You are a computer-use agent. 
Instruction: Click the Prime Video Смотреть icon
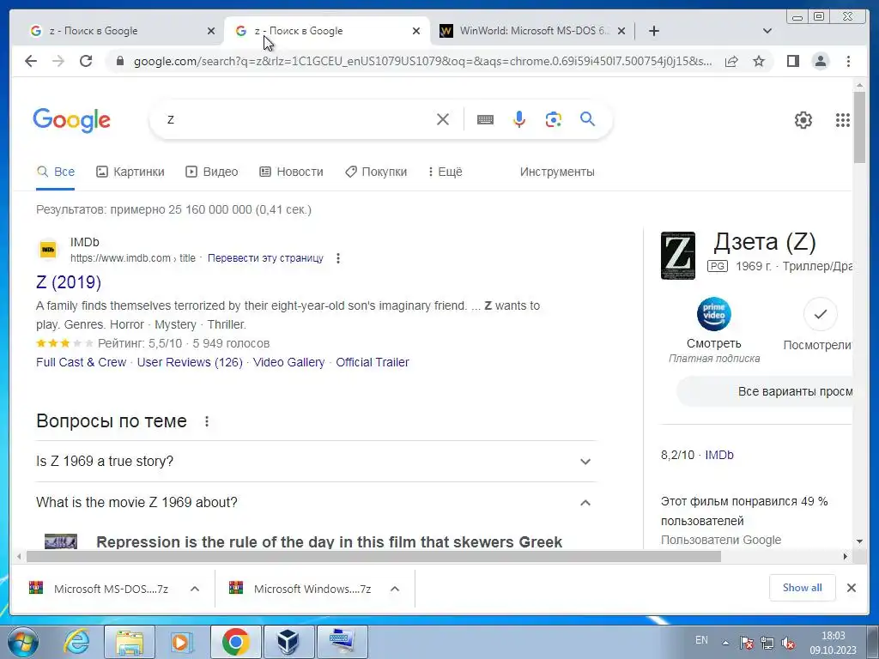pyautogui.click(x=713, y=314)
